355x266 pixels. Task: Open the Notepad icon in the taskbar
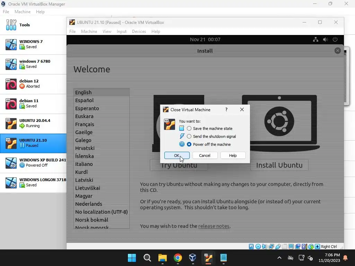(x=224, y=258)
